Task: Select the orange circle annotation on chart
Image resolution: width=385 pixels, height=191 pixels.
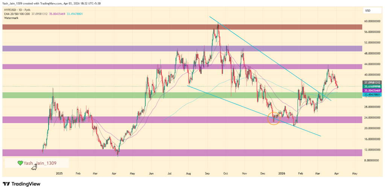Action: click(274, 118)
